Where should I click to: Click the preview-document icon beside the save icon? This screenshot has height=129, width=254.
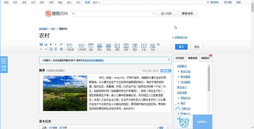tap(46, 44)
